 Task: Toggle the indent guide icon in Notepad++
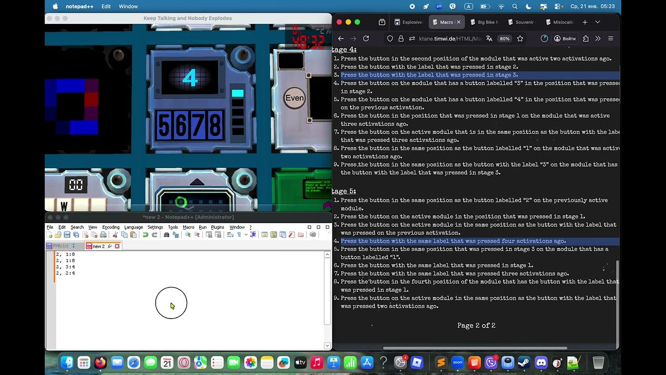pos(252,235)
